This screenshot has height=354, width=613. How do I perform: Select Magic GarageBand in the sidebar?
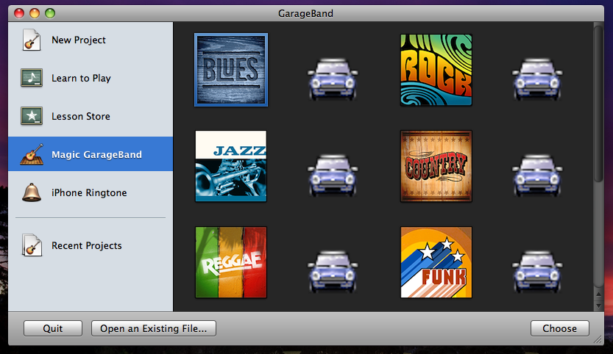click(91, 153)
